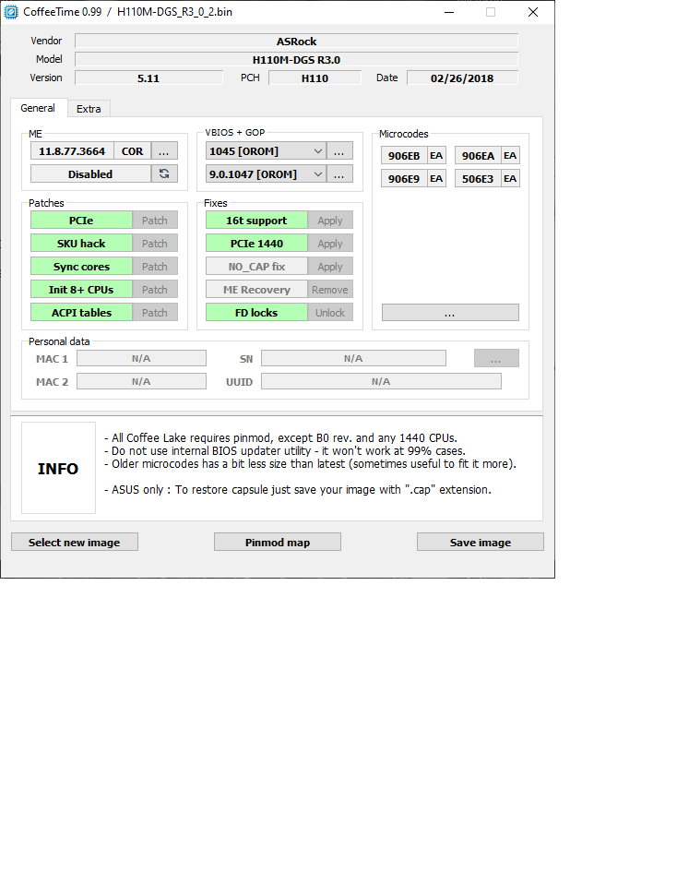Click ellipsis next to VBIOS 1045 dropdown
The image size is (677, 896).
339,150
